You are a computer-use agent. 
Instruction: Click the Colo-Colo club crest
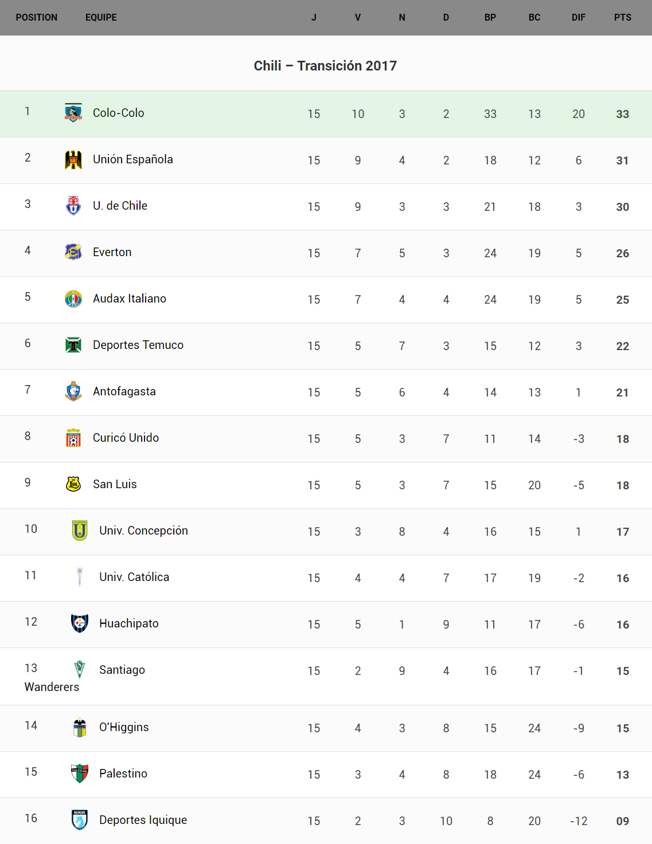pyautogui.click(x=73, y=113)
